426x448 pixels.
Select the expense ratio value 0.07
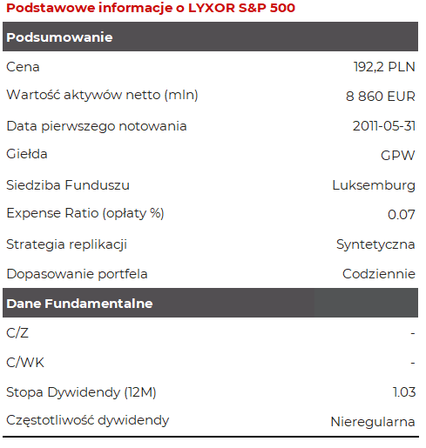tap(402, 215)
